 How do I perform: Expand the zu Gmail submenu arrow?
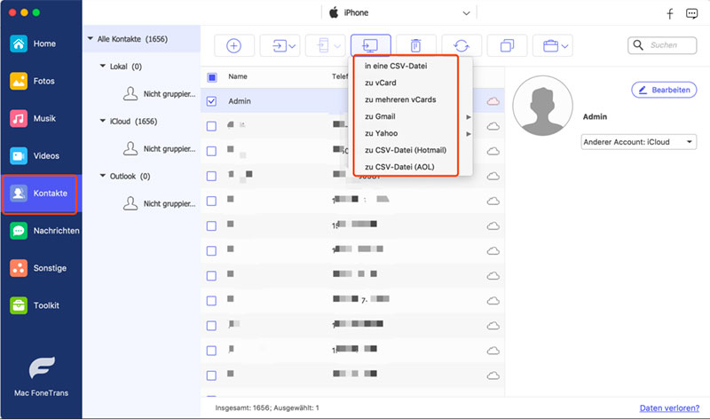[469, 117]
